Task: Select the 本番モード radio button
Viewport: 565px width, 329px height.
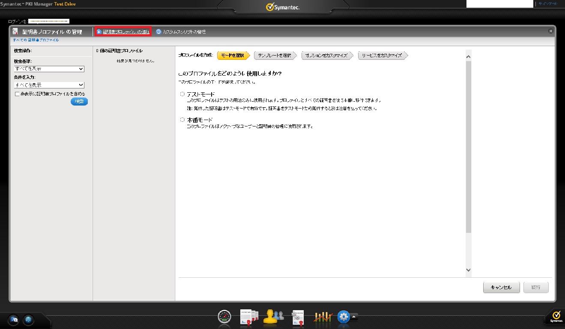Action: tap(182, 120)
